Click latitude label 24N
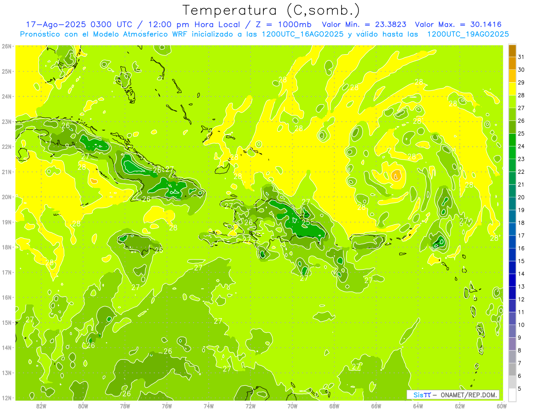The width and height of the screenshot is (533, 412). [7, 96]
